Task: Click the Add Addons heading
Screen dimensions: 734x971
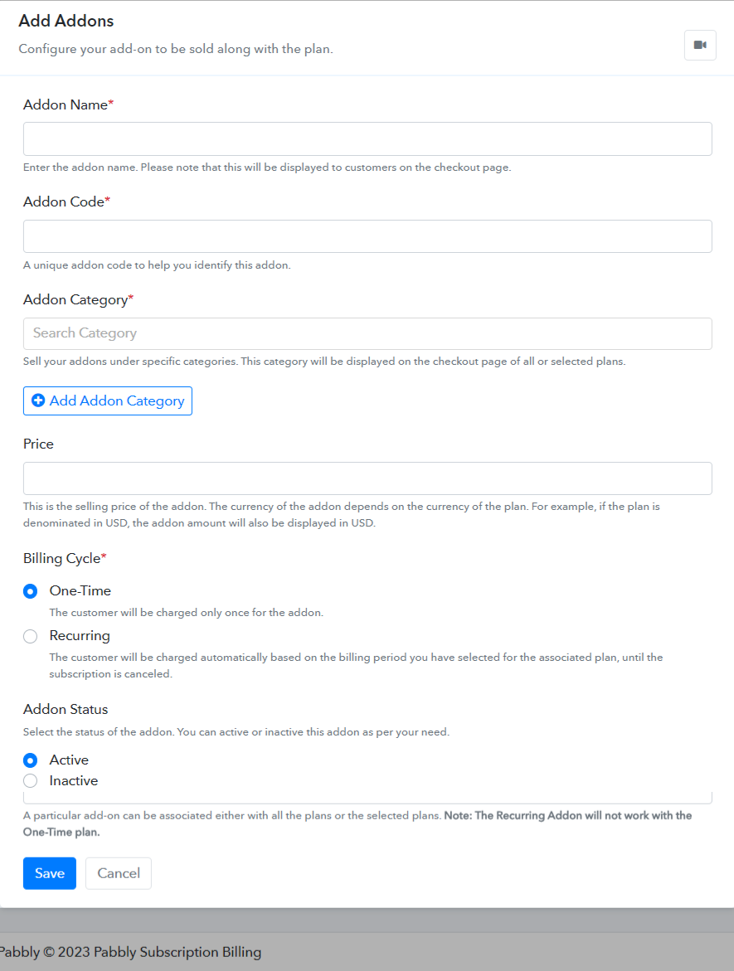Action: pyautogui.click(x=66, y=21)
